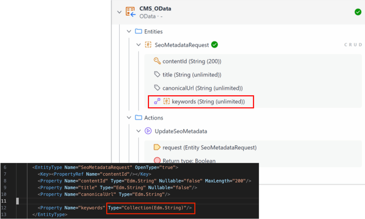Click the key icon next to contentId
Screen dimensions: 365x219
[x=157, y=61]
